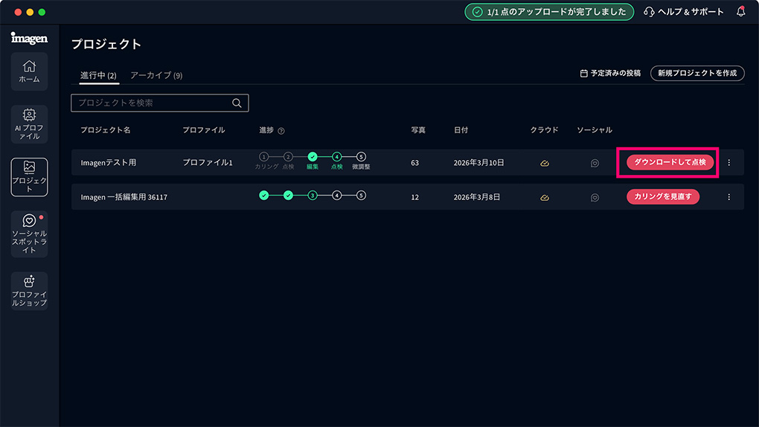Click the notification bell icon
This screenshot has height=427, width=759.
(x=740, y=12)
